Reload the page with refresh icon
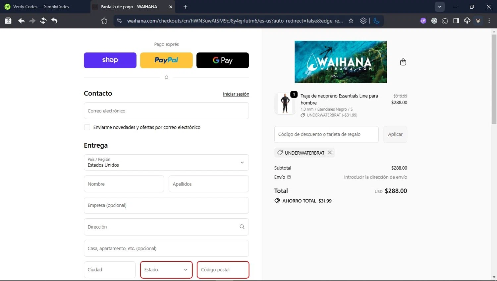The image size is (497, 281). click(43, 21)
